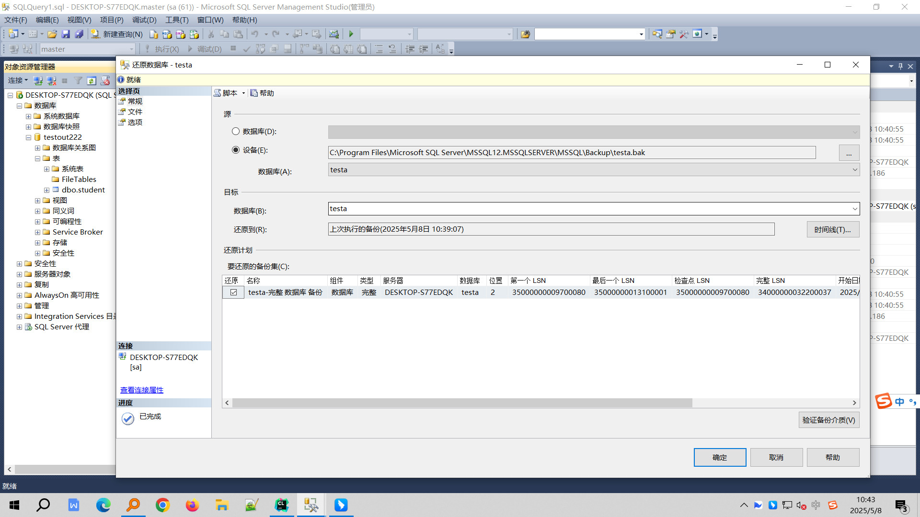
Task: Uncheck the testa-完整 backup set checkbox
Action: pos(233,292)
